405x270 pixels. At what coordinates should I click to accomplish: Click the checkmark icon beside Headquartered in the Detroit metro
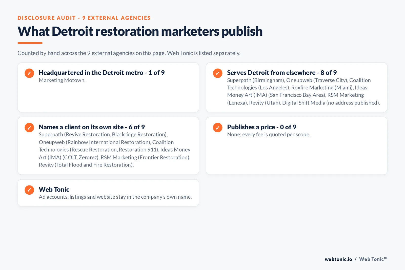pos(29,73)
